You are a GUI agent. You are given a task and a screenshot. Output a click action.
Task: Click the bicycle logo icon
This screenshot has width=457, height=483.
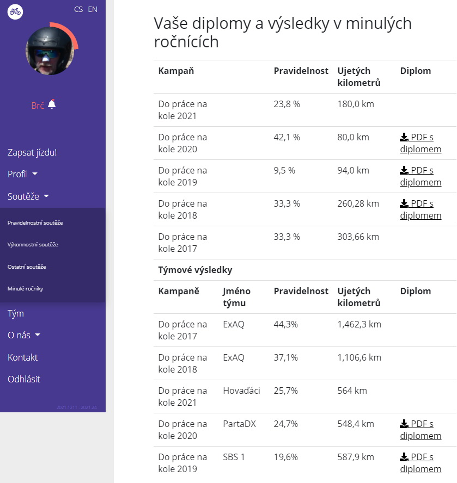click(x=15, y=12)
